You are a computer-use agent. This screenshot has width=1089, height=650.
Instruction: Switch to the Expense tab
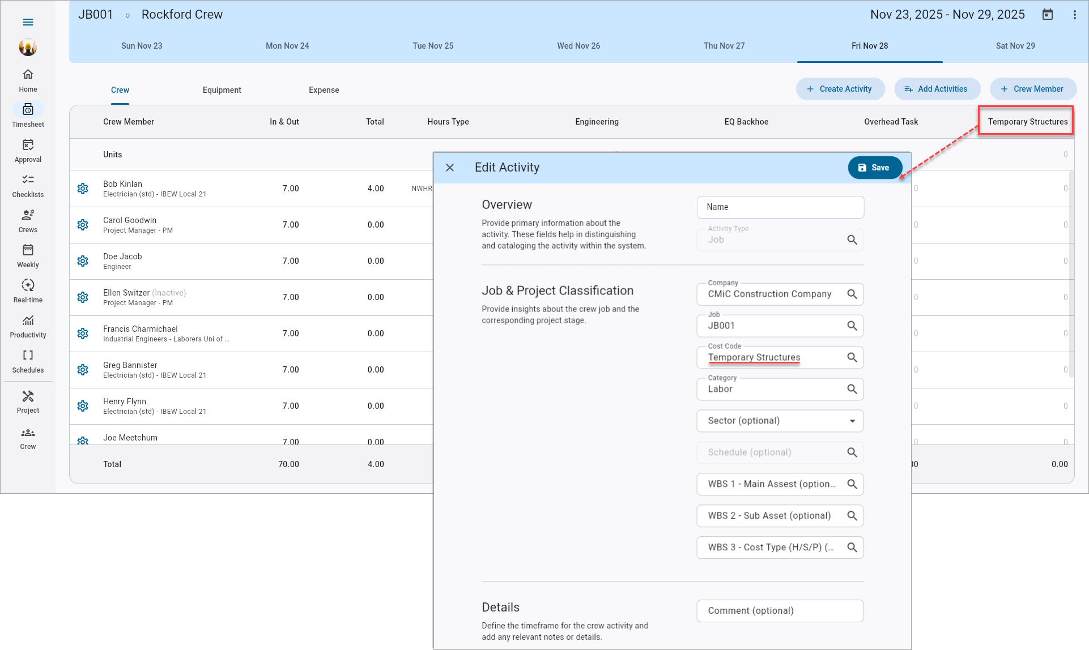(x=324, y=90)
